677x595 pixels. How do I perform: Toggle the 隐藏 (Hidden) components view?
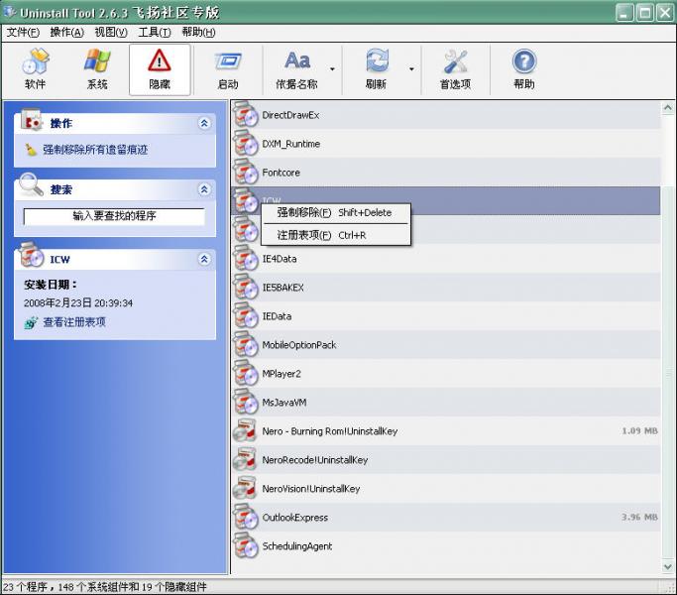(x=160, y=69)
